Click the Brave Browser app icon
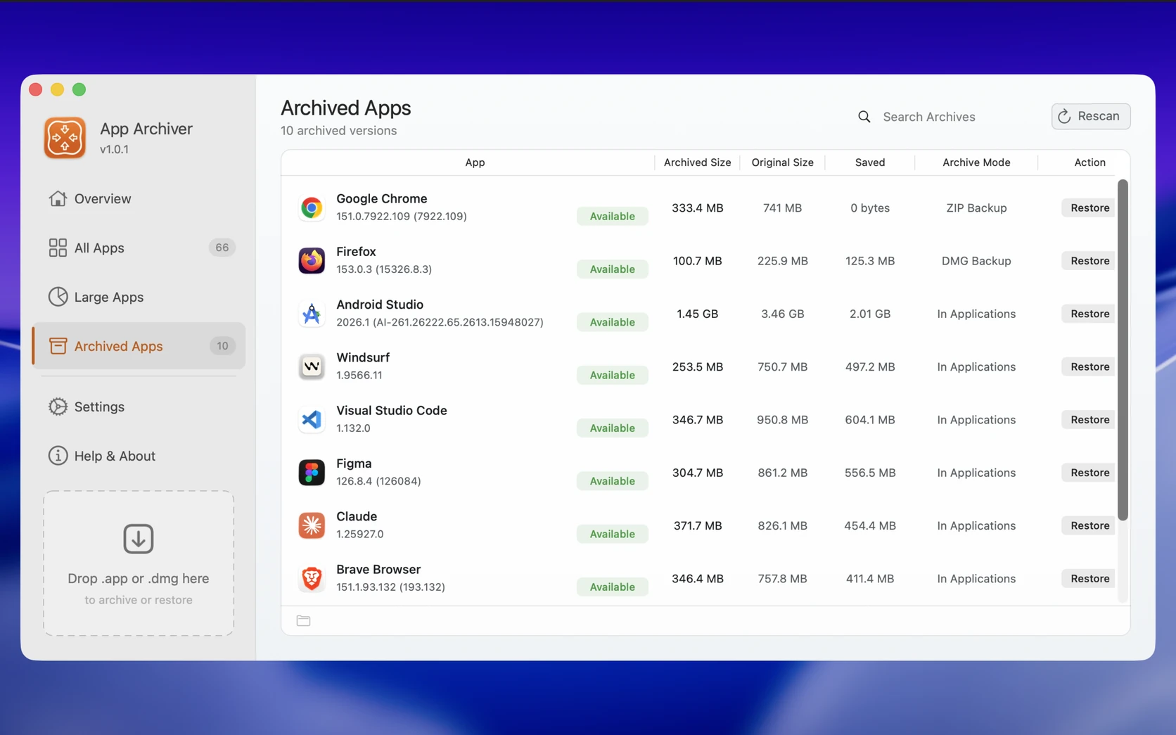Screen dimensions: 1176x735 (312, 578)
